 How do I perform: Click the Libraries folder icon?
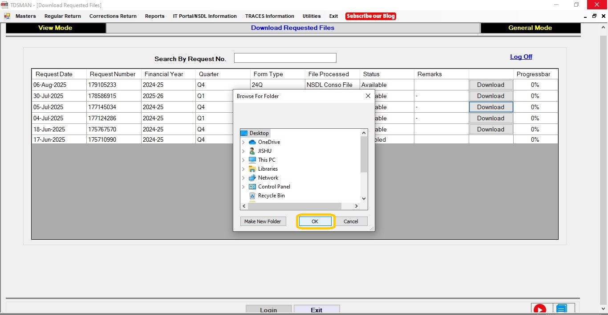[x=252, y=169]
